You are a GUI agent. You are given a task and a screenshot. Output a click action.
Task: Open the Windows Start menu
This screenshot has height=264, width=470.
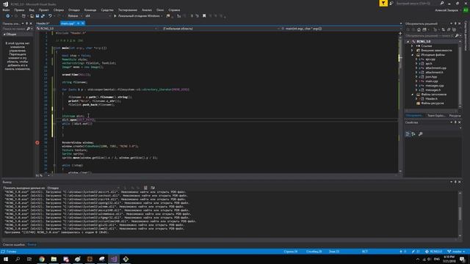click(x=6, y=259)
